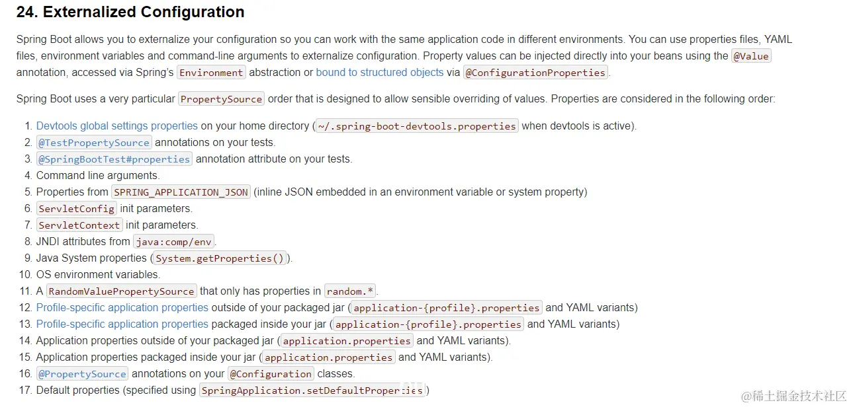The width and height of the screenshot is (851, 407).
Task: Click the ServletContext code snippet
Action: click(x=79, y=225)
